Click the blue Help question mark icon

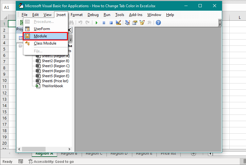click(158, 23)
